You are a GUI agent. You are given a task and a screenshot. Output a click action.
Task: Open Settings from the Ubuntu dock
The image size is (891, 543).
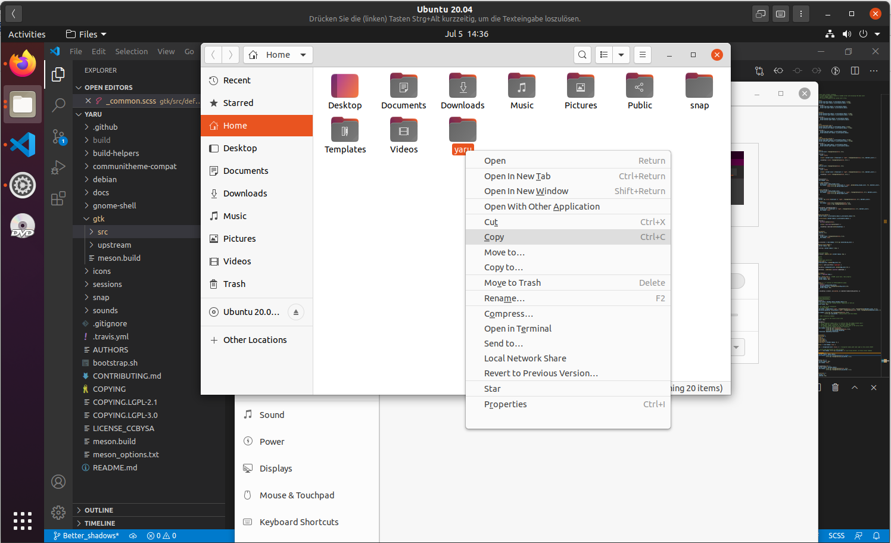pyautogui.click(x=23, y=185)
